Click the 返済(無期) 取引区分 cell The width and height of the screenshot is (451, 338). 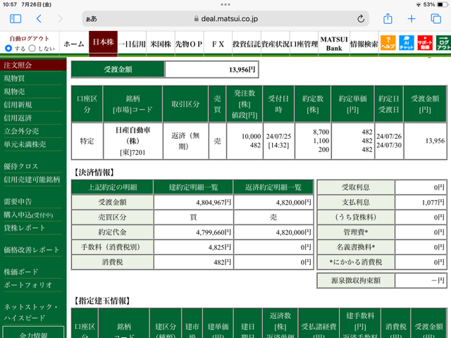point(185,141)
